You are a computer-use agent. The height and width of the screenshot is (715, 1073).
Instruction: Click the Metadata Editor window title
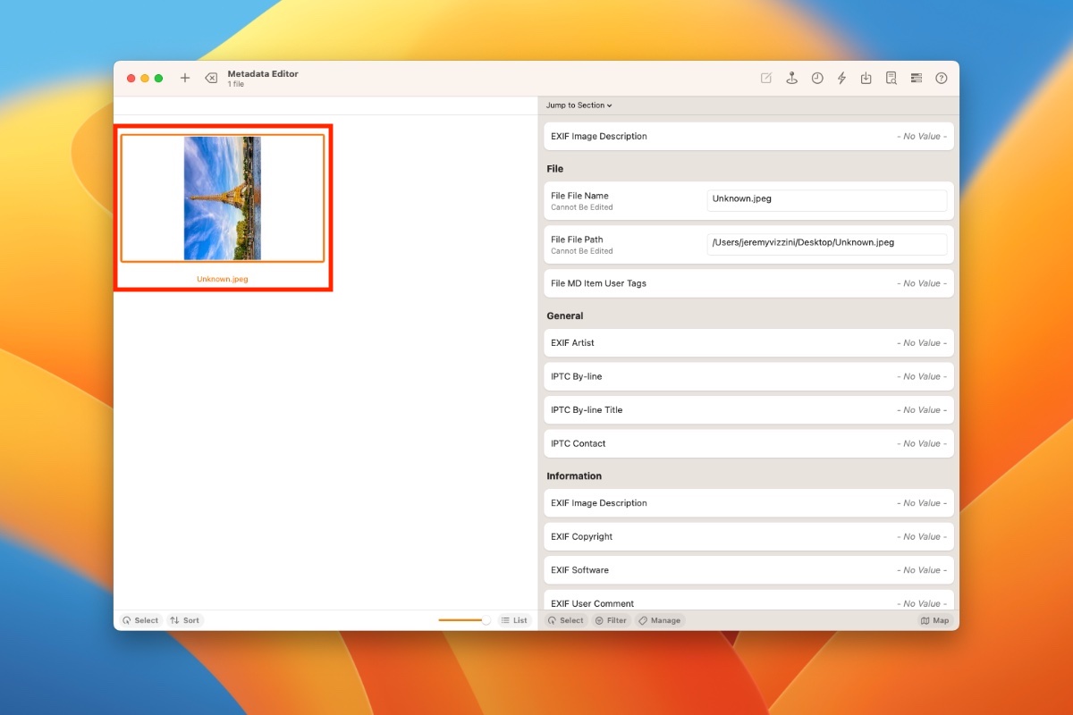coord(263,74)
